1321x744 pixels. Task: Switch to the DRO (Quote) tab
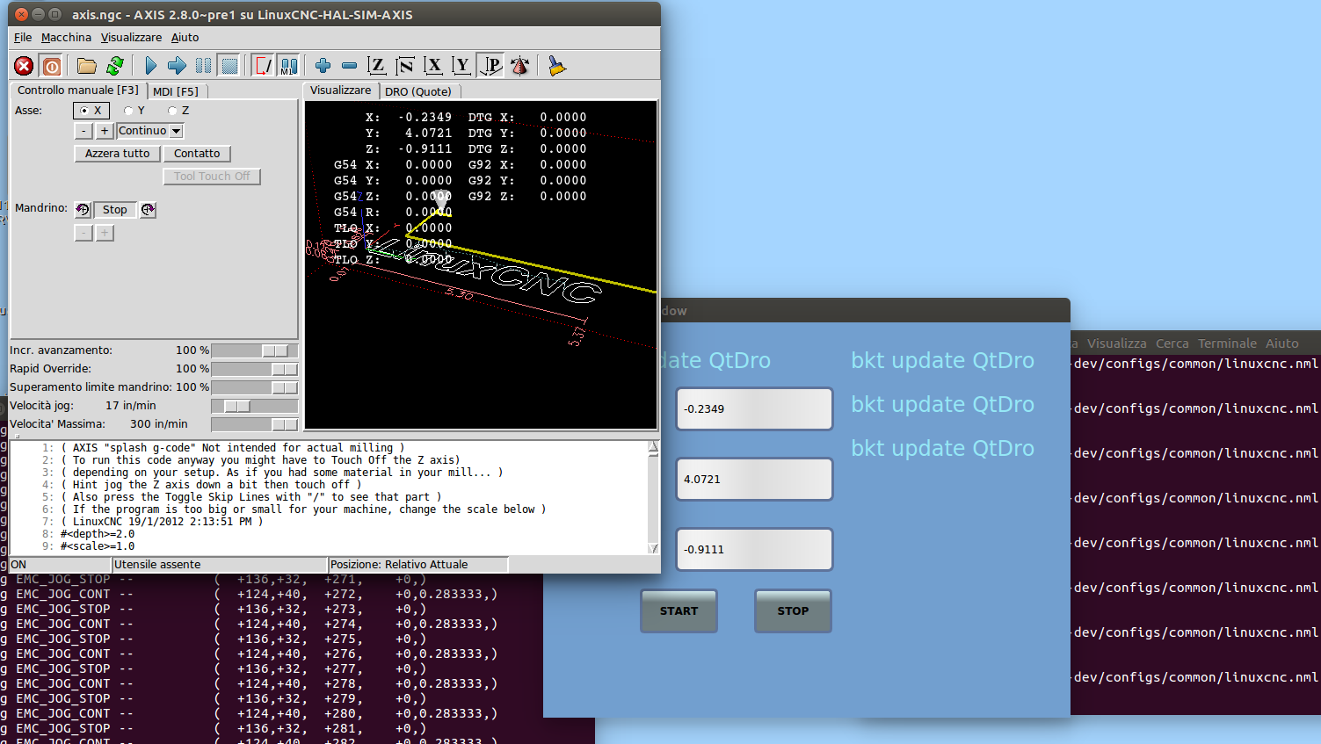[x=418, y=91]
